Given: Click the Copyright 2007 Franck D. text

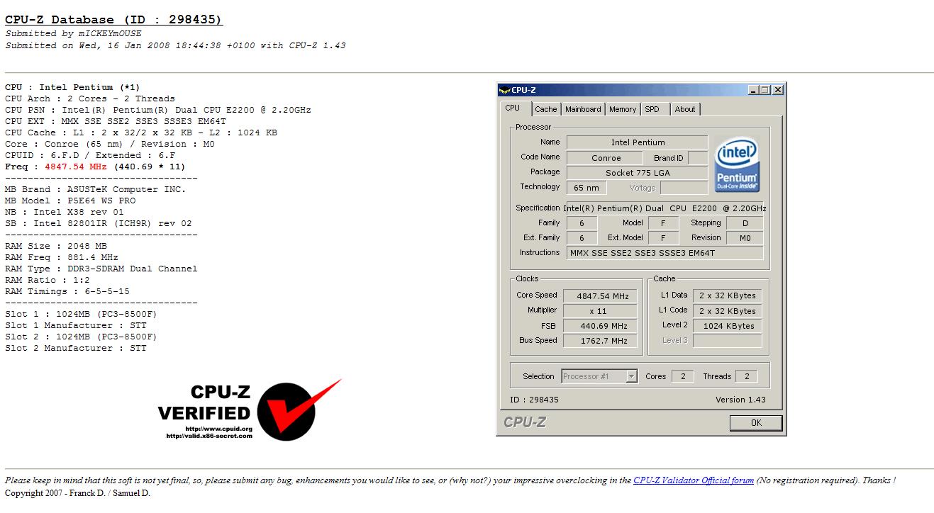Looking at the screenshot, I should click(77, 493).
